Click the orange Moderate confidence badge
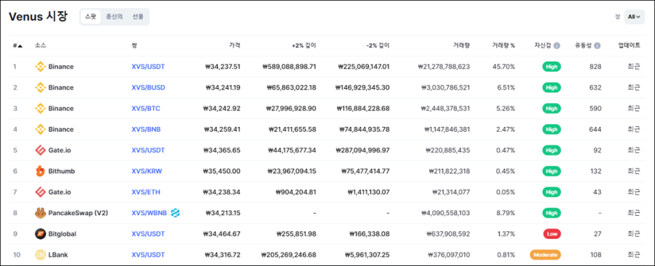This screenshot has height=266, width=655. point(545,254)
